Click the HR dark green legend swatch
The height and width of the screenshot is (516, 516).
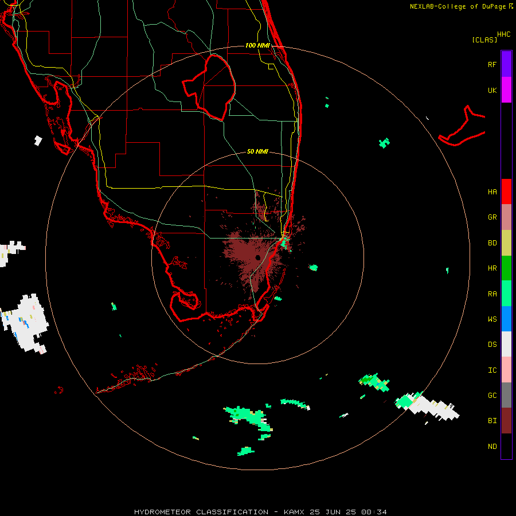coord(506,268)
